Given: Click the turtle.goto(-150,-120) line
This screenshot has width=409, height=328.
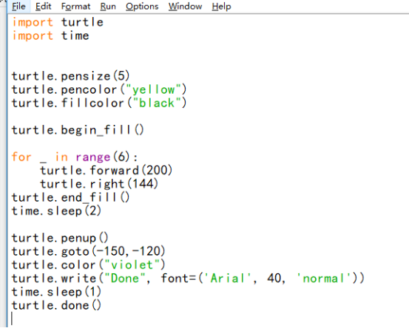Looking at the screenshot, I should coord(89,251).
